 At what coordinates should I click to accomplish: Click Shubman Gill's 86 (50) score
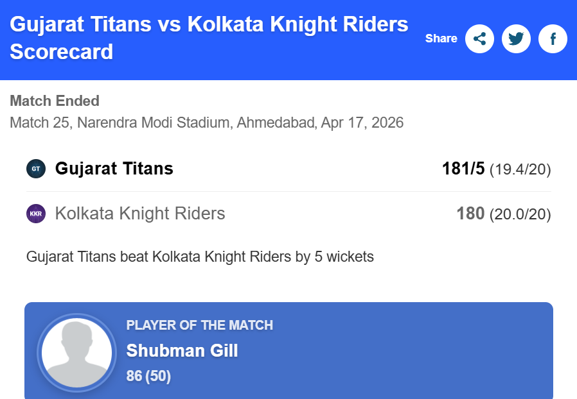[x=148, y=376]
